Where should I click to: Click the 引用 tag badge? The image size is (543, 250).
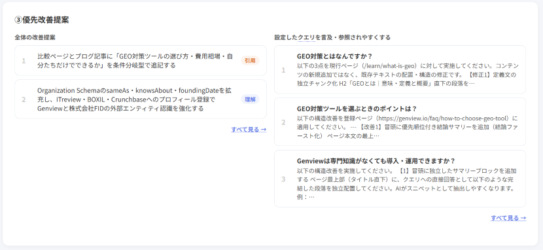[250, 61]
